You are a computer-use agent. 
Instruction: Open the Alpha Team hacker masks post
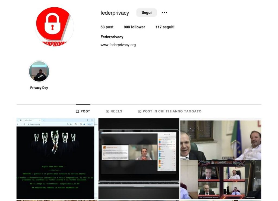pos(57,159)
